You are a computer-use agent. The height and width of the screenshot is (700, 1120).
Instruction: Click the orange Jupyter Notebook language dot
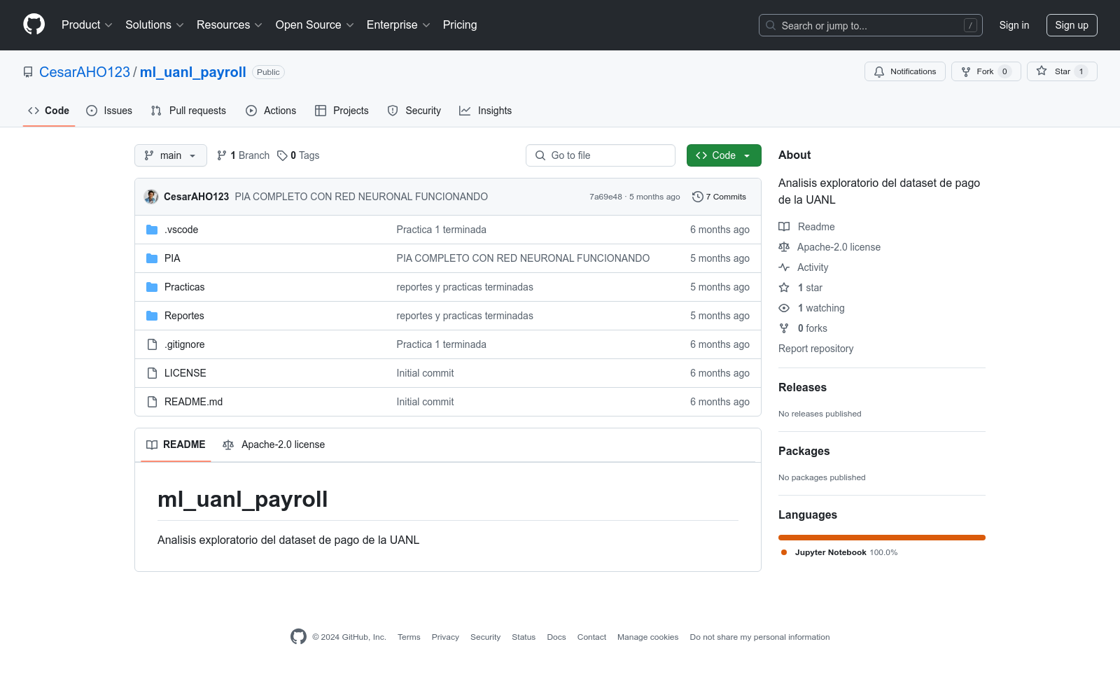click(x=784, y=552)
